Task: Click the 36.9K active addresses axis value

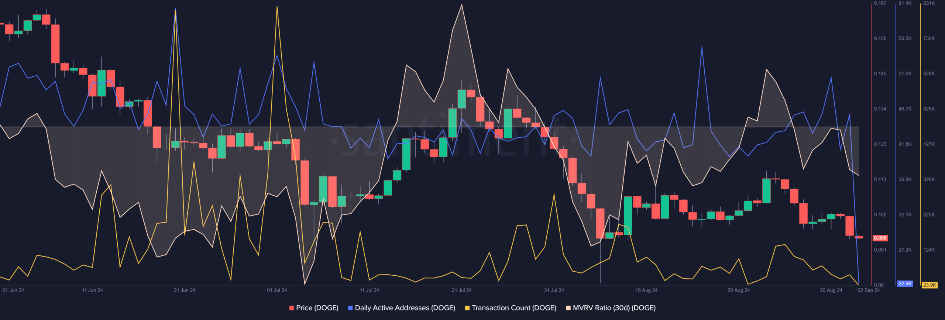Action: (x=905, y=179)
